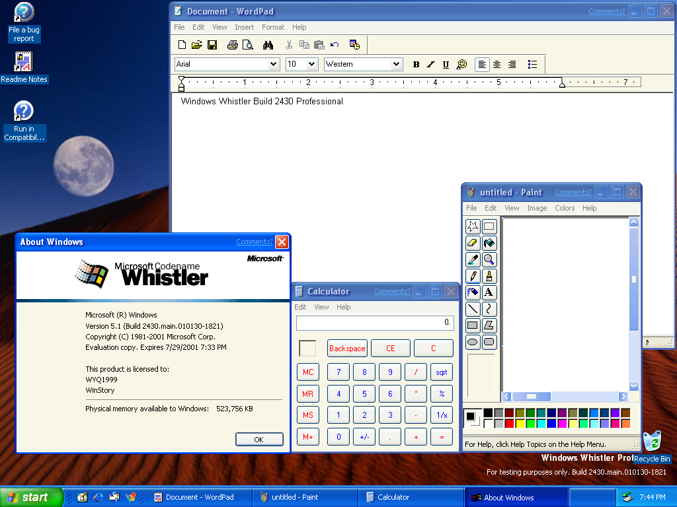Viewport: 677px width, 507px height.
Task: Choose the Ellipse shape tool in Paint
Action: point(473,341)
